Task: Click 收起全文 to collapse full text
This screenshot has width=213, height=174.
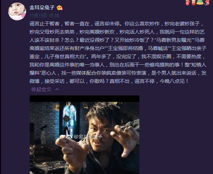Action: (41, 89)
